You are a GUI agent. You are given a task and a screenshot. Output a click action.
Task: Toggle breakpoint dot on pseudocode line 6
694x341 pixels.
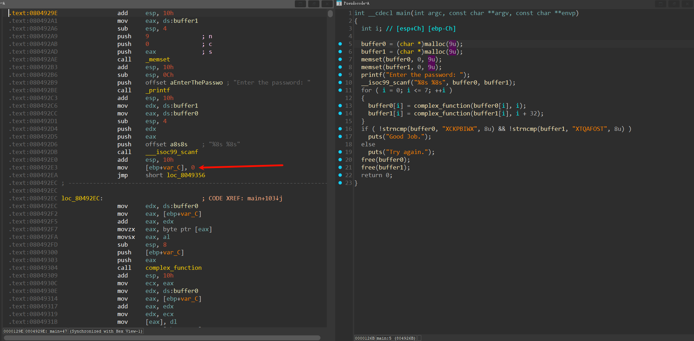click(340, 52)
